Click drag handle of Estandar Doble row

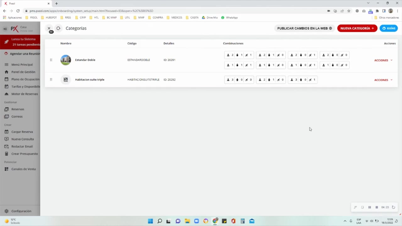coord(51,60)
